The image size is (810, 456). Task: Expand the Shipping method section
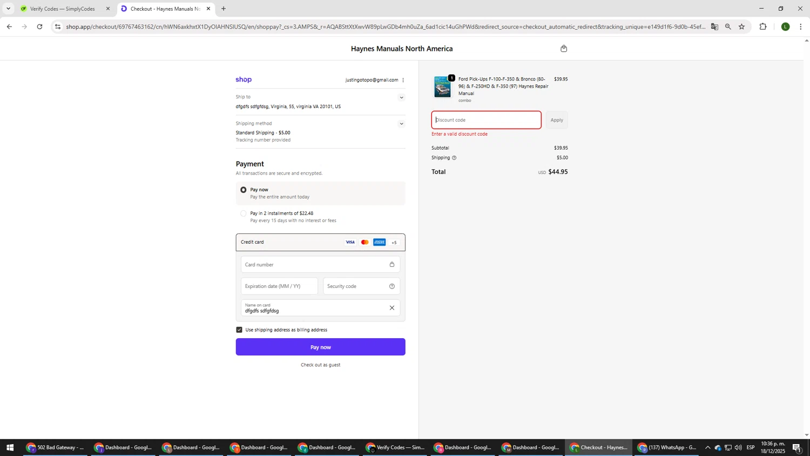pyautogui.click(x=401, y=124)
